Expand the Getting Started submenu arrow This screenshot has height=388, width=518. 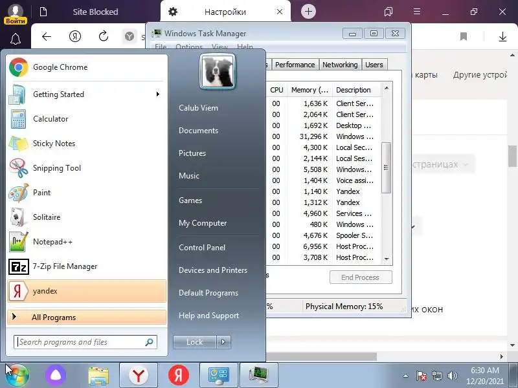[158, 94]
